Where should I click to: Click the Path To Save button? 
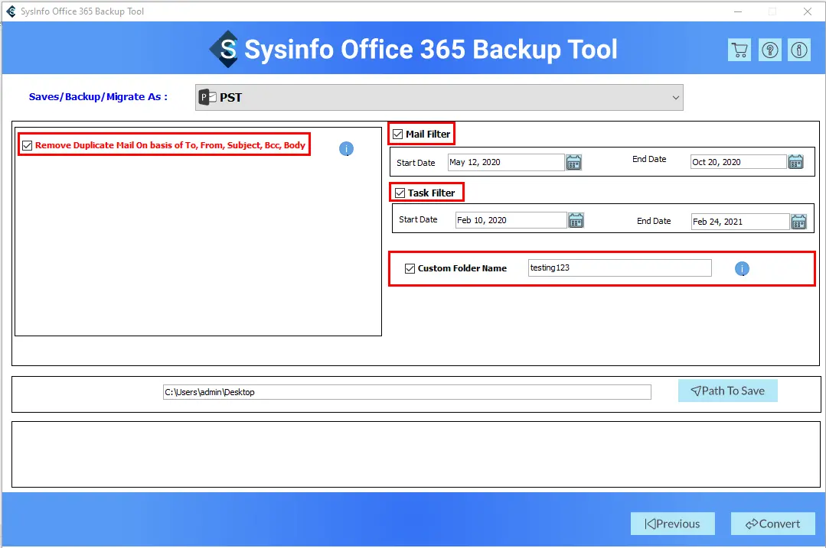(x=727, y=391)
